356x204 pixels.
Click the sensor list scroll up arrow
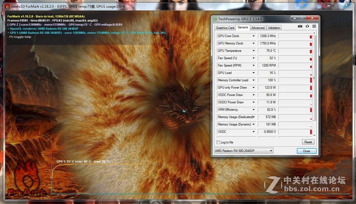pos(314,33)
